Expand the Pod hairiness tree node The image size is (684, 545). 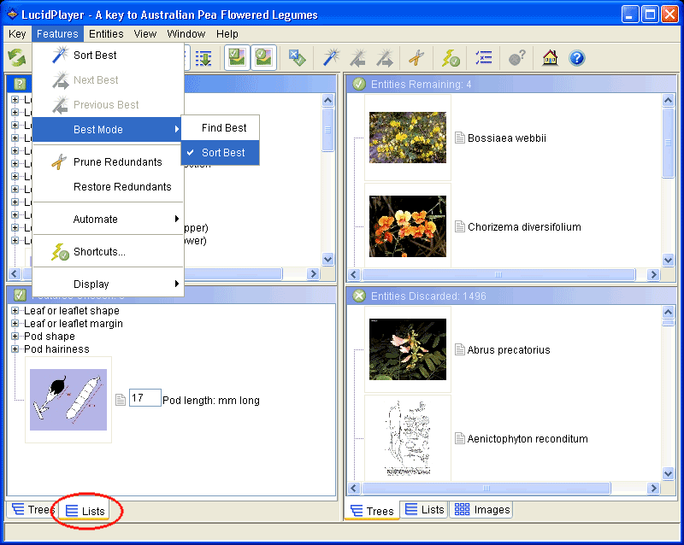coord(15,349)
